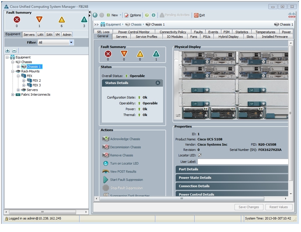Viewport: 301px width, 232px height.
Task: Click the Acknowledge Chassis icon
Action: coord(105,139)
